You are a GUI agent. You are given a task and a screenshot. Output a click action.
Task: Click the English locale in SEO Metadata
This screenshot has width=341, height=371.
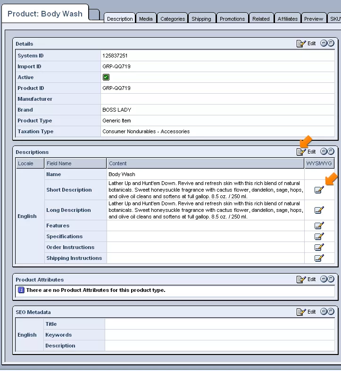pyautogui.click(x=27, y=335)
